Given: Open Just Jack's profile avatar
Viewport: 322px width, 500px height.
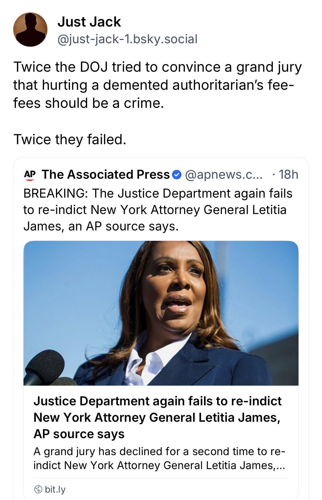Looking at the screenshot, I should point(30,30).
